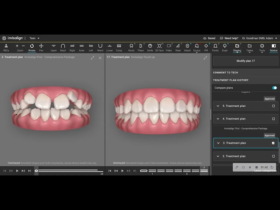280x210 pixels.
Task: Select the Ruler tool
Action: pyautogui.click(x=178, y=48)
